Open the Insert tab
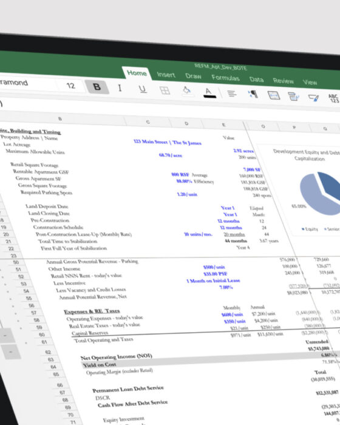This screenshot has width=340, height=425. (166, 75)
